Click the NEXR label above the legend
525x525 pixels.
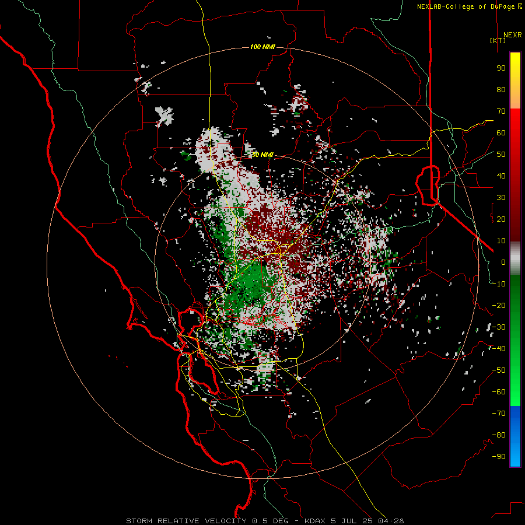tap(512, 35)
